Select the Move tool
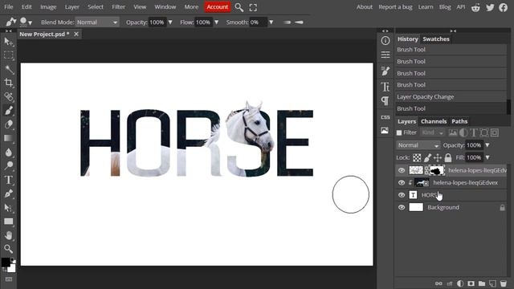This screenshot has height=289, width=514. coord(9,42)
